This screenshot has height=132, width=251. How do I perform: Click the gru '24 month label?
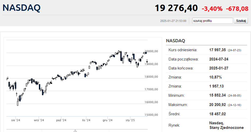click(x=107, y=120)
